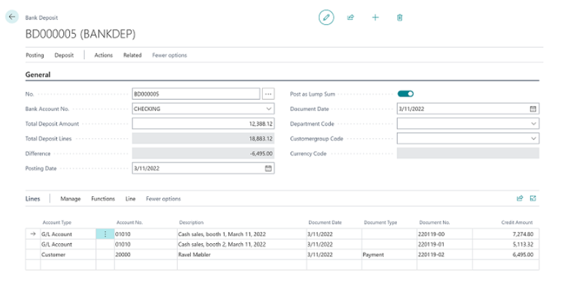The image size is (561, 292).
Task: Open the share icon in header
Action: coord(351,17)
